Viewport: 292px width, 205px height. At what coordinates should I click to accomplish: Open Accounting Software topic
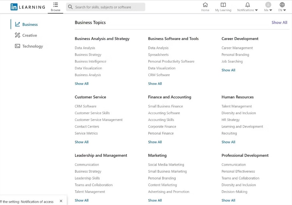164,113
